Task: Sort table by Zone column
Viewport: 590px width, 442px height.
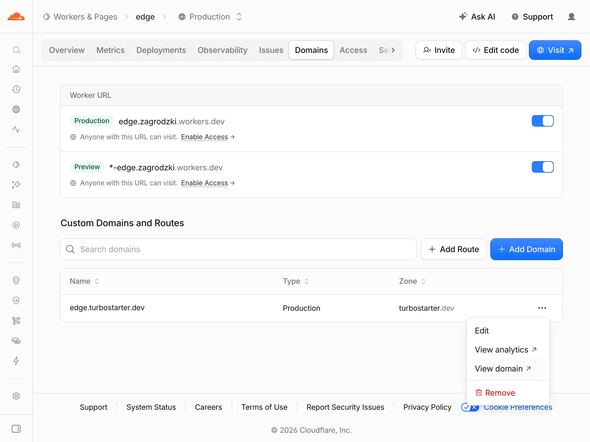Action: [412, 281]
